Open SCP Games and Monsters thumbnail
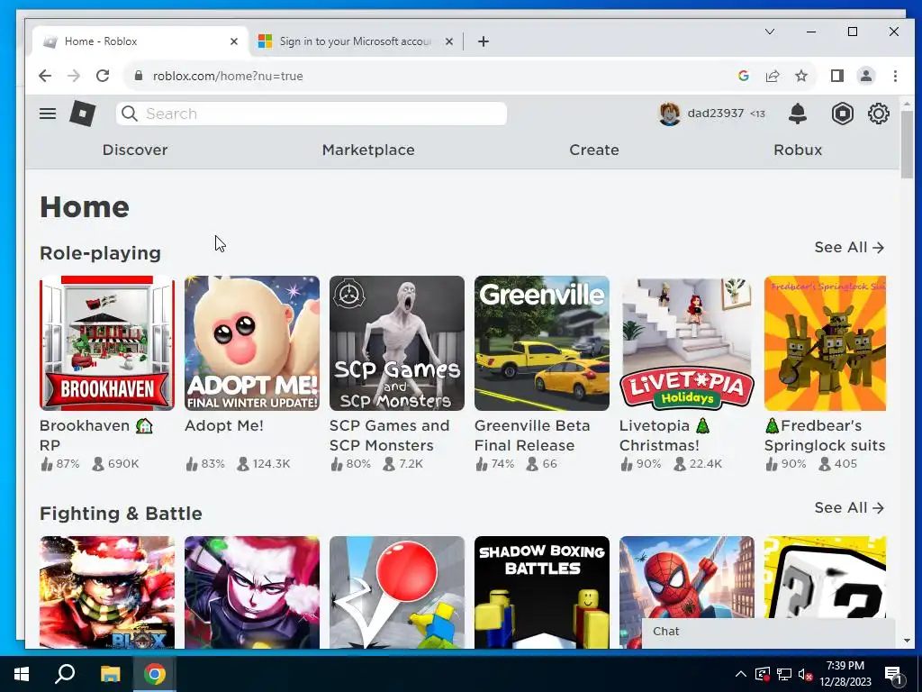 tap(397, 343)
